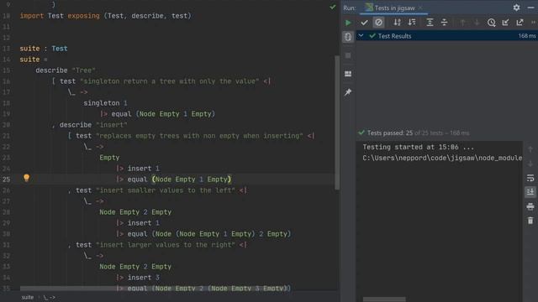538x302 pixels.
Task: Click the node_modules path in console
Action: point(442,158)
